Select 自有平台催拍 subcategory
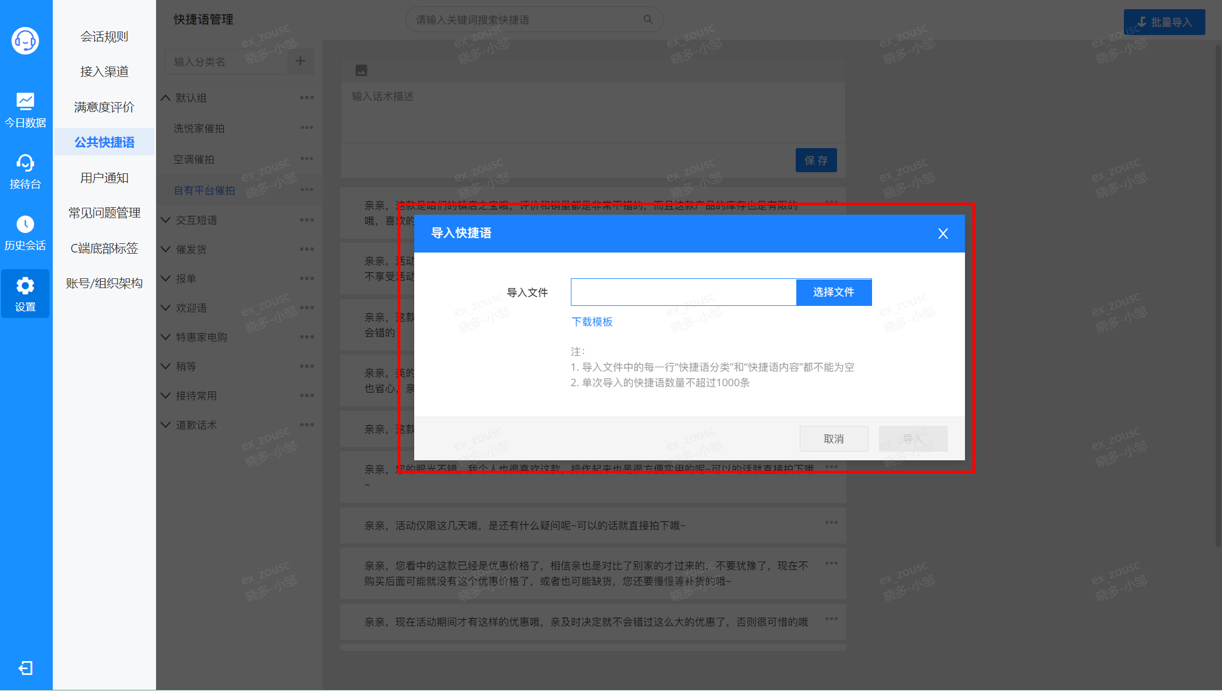1222x695 pixels. coord(204,191)
